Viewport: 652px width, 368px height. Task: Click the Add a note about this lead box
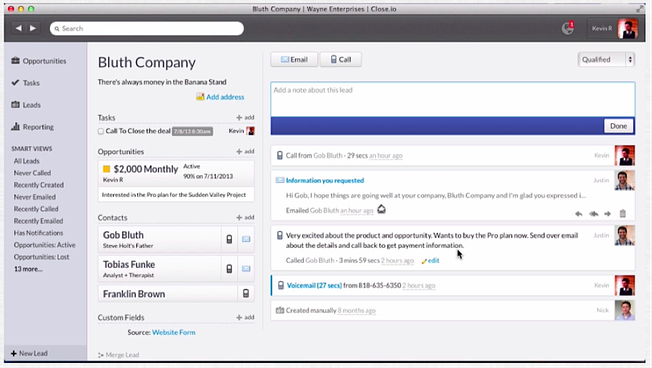click(453, 99)
